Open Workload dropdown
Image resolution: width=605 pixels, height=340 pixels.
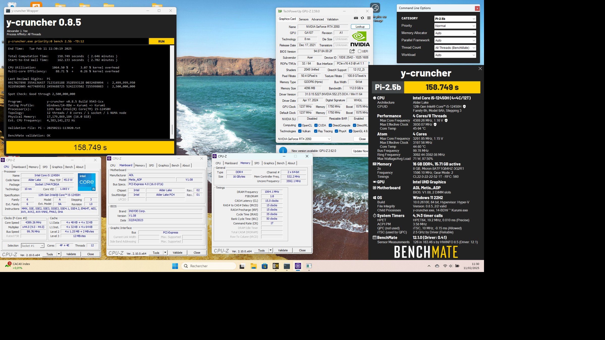455,55
